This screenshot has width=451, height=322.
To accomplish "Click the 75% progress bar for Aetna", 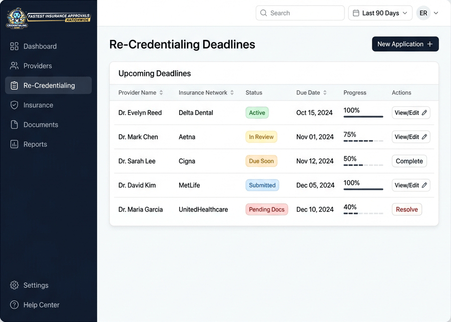I will click(363, 140).
